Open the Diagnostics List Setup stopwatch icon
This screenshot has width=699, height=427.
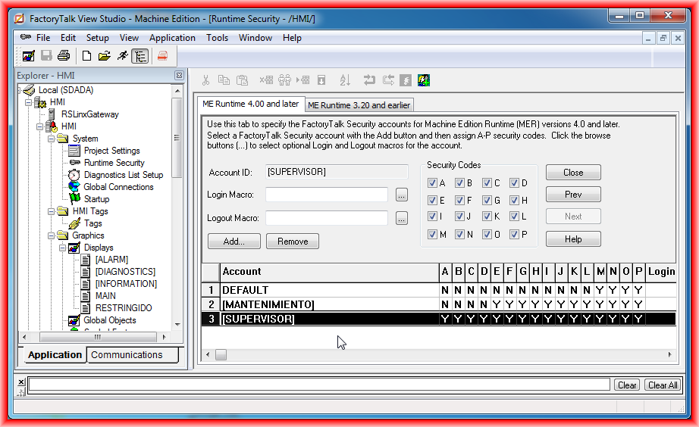coord(74,175)
